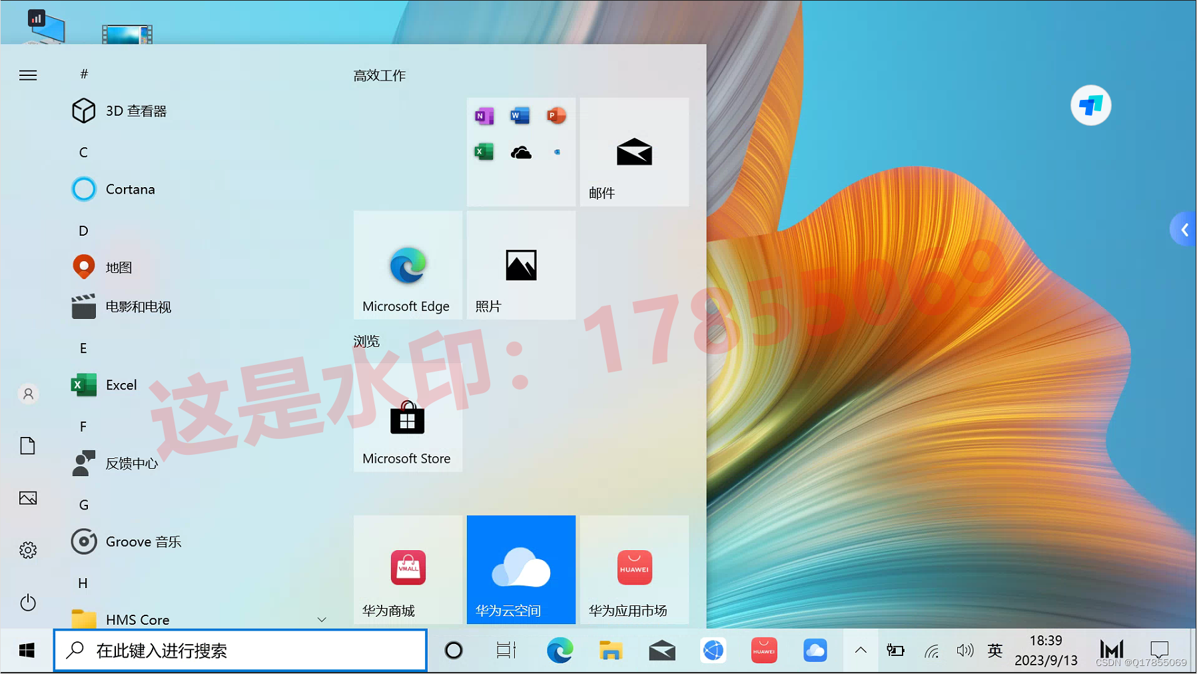Open the 邮件 Mail tile
The image size is (1197, 674).
(634, 152)
